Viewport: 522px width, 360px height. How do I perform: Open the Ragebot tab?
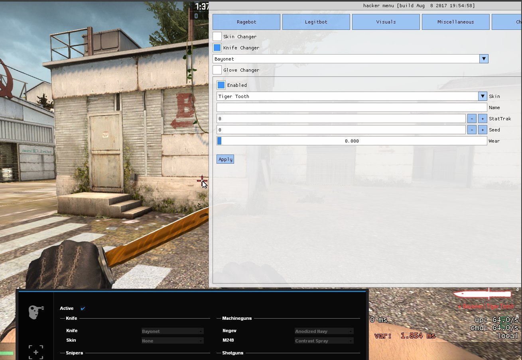[x=246, y=22]
